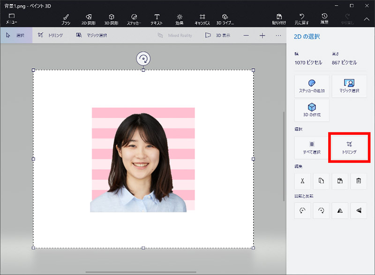Viewport: 375px width, 275px height.
Task: Open the 2D 図形 shapes tool
Action: (x=89, y=19)
